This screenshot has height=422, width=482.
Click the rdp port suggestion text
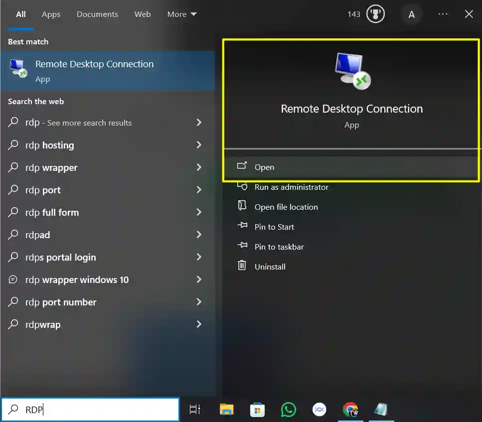[43, 190]
